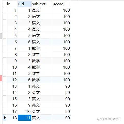Click the row selector for row id 10
The height and width of the screenshot is (124, 124).
pos(5,67)
